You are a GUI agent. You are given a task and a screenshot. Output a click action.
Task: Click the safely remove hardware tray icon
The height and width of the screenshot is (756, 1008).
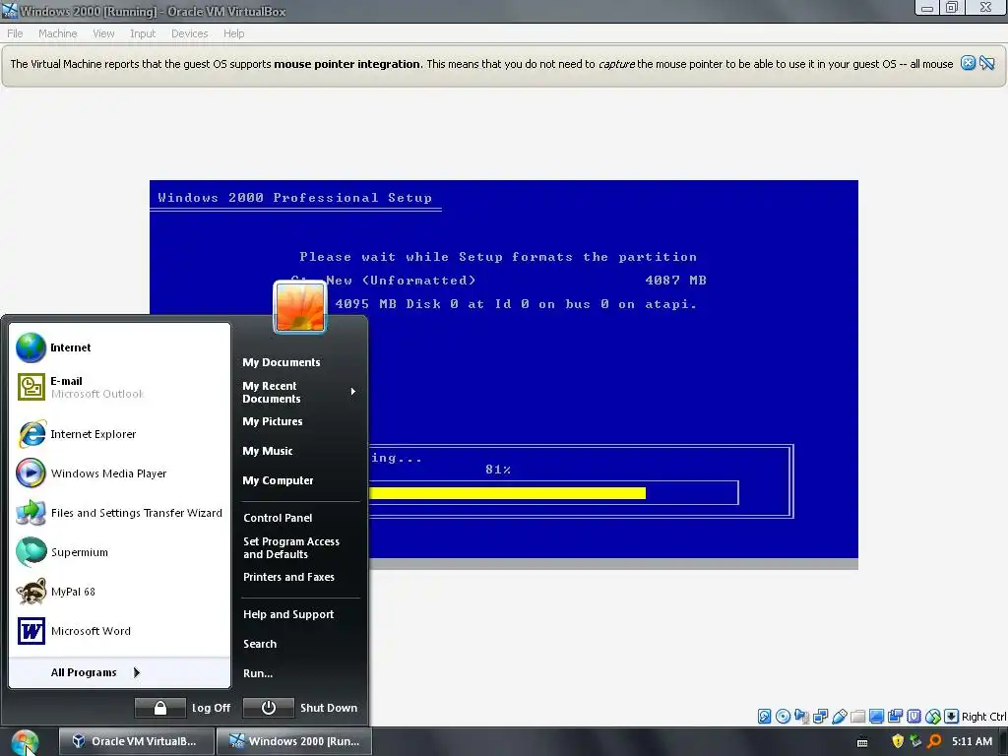pyautogui.click(x=916, y=741)
